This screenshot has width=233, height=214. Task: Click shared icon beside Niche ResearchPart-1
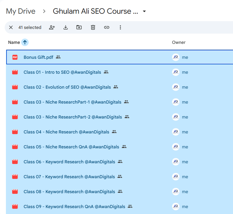coord(126,102)
